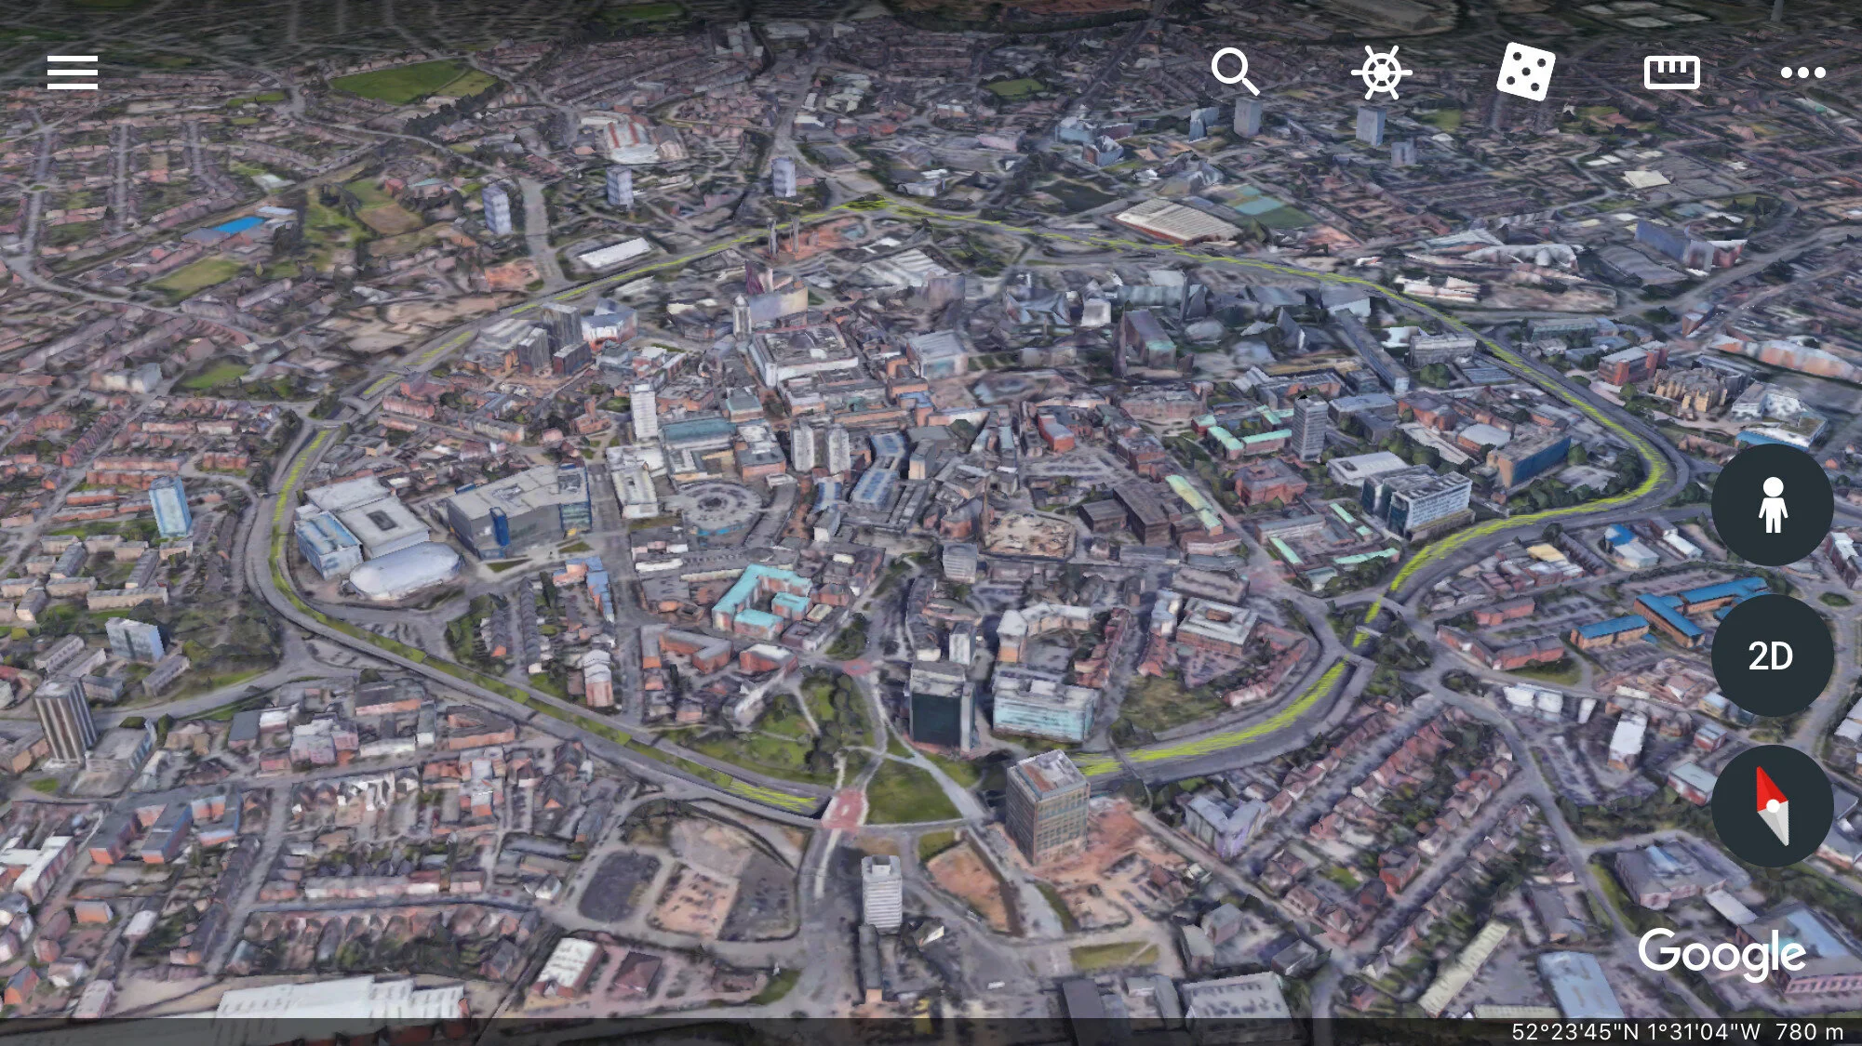Screen dimensions: 1862x1046
Task: Reset north with the compass button
Action: point(1772,806)
